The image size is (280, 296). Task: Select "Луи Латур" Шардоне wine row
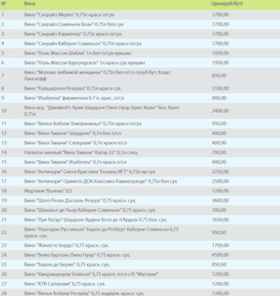[x=140, y=220]
